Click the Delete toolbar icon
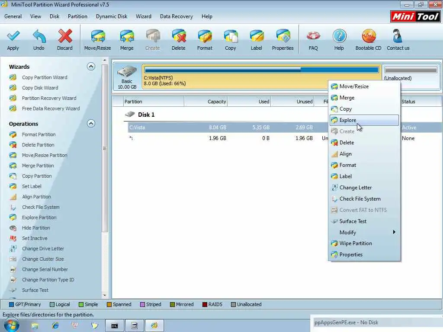443x332 pixels. coord(179,36)
